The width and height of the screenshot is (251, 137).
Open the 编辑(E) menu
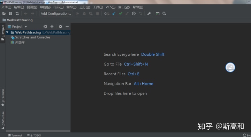coord(19,7)
